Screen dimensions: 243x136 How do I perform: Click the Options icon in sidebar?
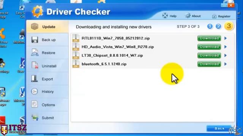[35, 104]
